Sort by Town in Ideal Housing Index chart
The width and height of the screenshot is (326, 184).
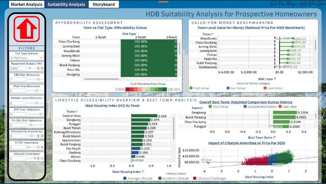click(x=76, y=112)
